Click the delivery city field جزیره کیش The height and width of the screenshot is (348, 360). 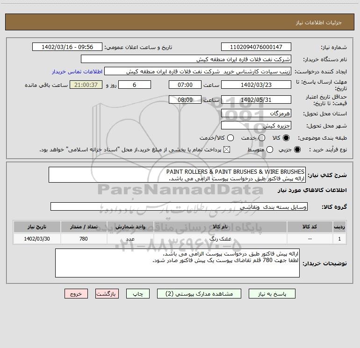click(256, 126)
